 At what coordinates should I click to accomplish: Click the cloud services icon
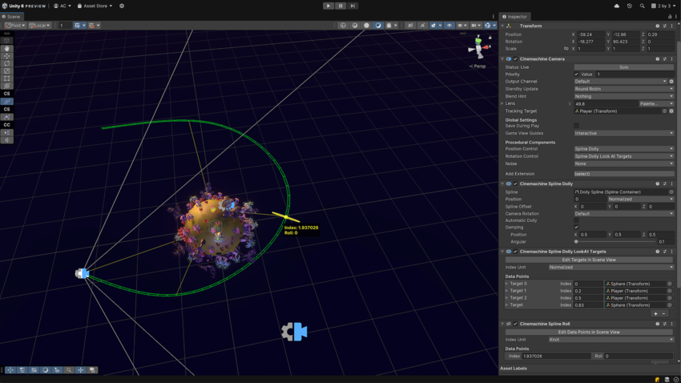pyautogui.click(x=616, y=6)
